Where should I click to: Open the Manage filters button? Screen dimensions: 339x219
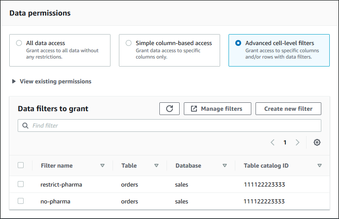tap(217, 109)
